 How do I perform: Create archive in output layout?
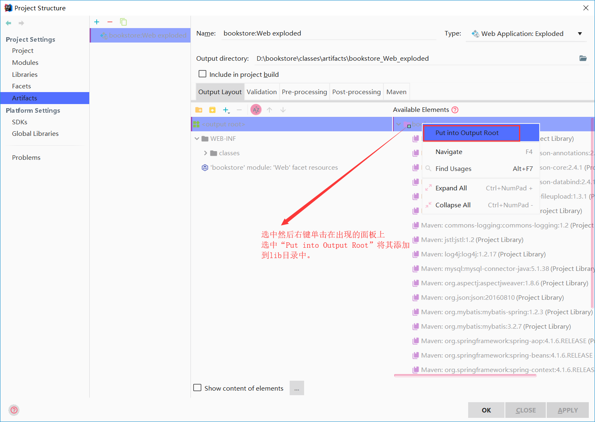pyautogui.click(x=212, y=110)
